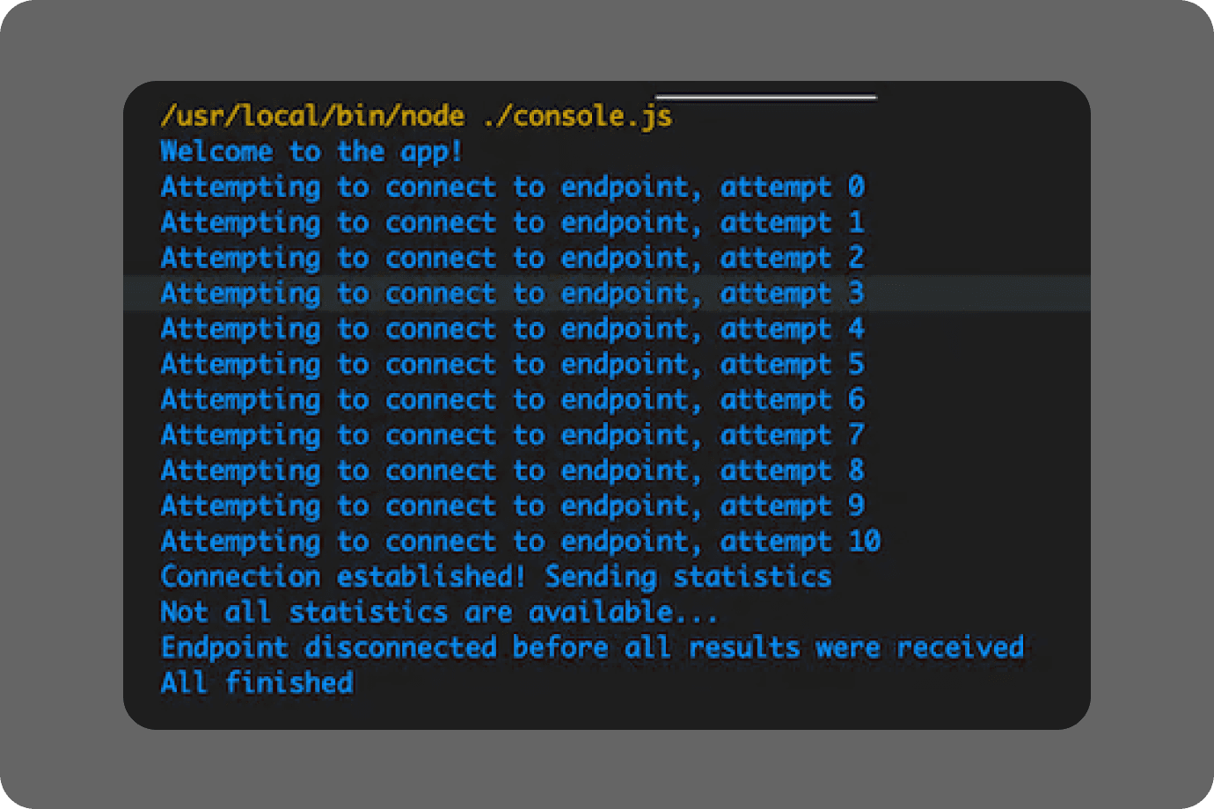Click the white horizontal bar above console
The image size is (1214, 809).
tap(766, 97)
